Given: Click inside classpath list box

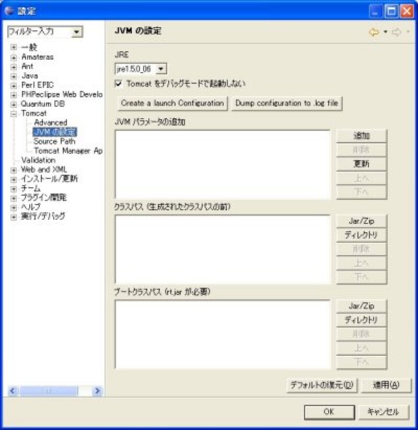Looking at the screenshot, I should [x=223, y=250].
